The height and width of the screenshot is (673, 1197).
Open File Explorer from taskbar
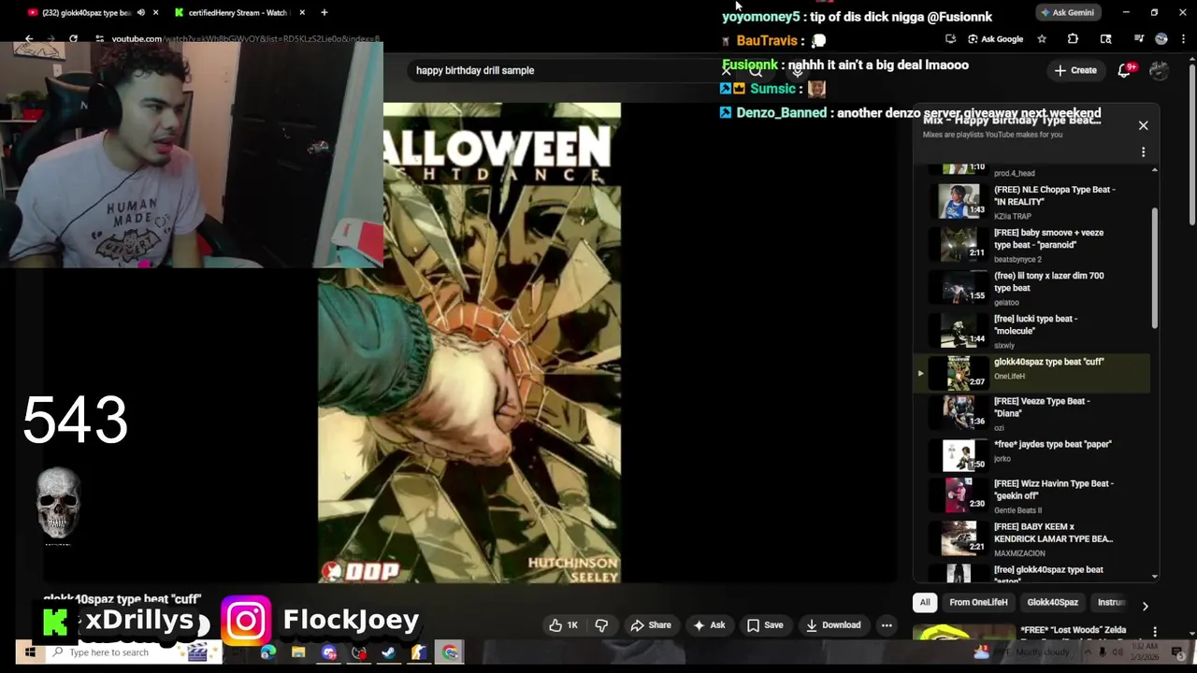[x=298, y=652]
